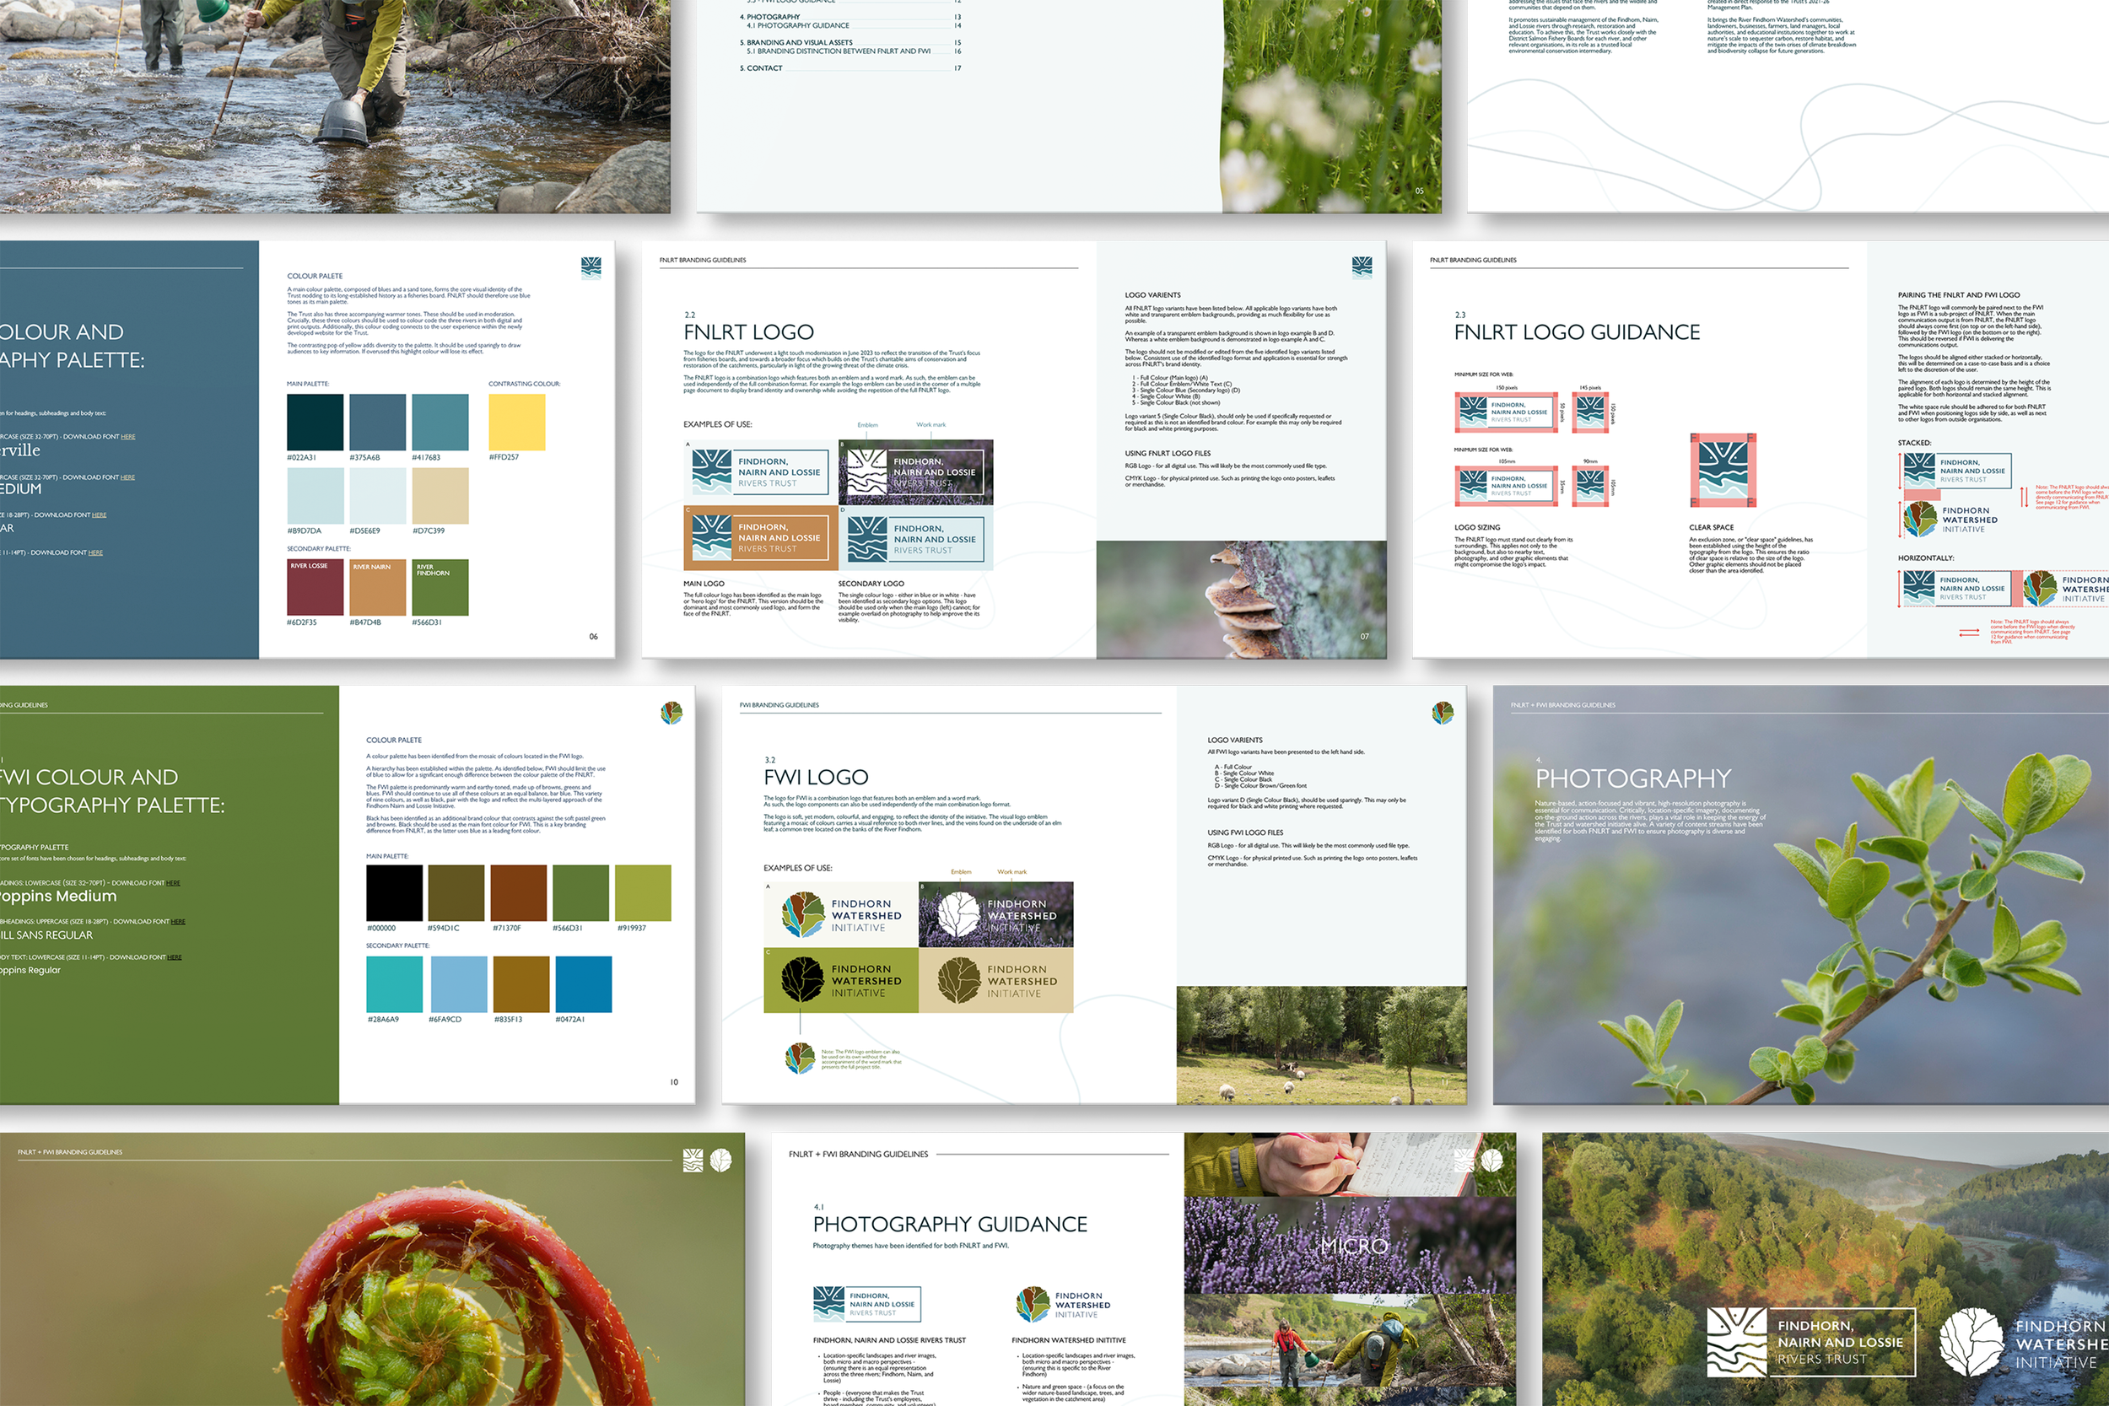Click the FNLRT emblem inside pink clear space box
The image size is (2109, 1406).
[1723, 470]
